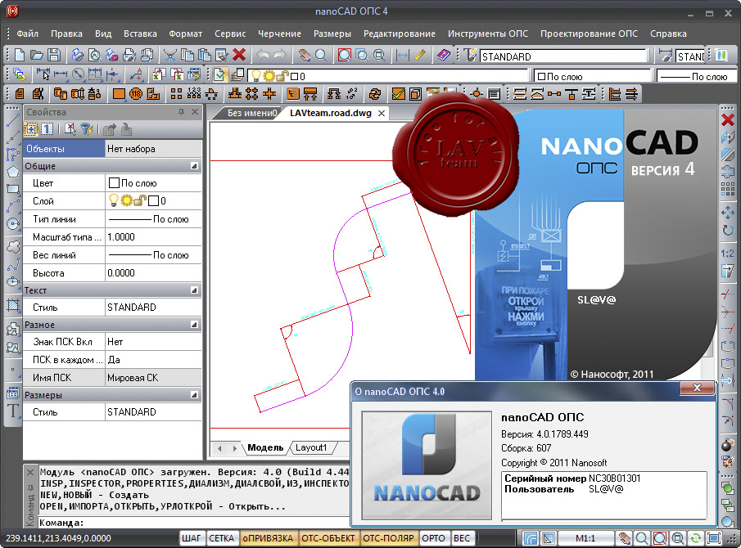The height and width of the screenshot is (548, 741).
Task: Click the Слой color square in properties
Action: pos(153,201)
